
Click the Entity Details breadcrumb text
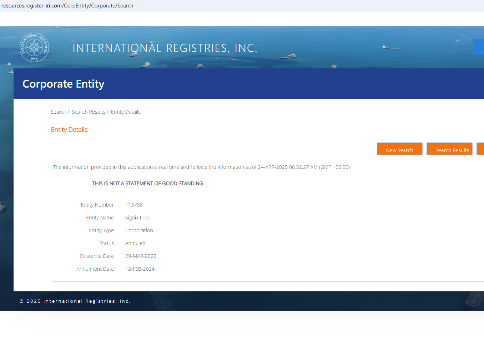126,112
